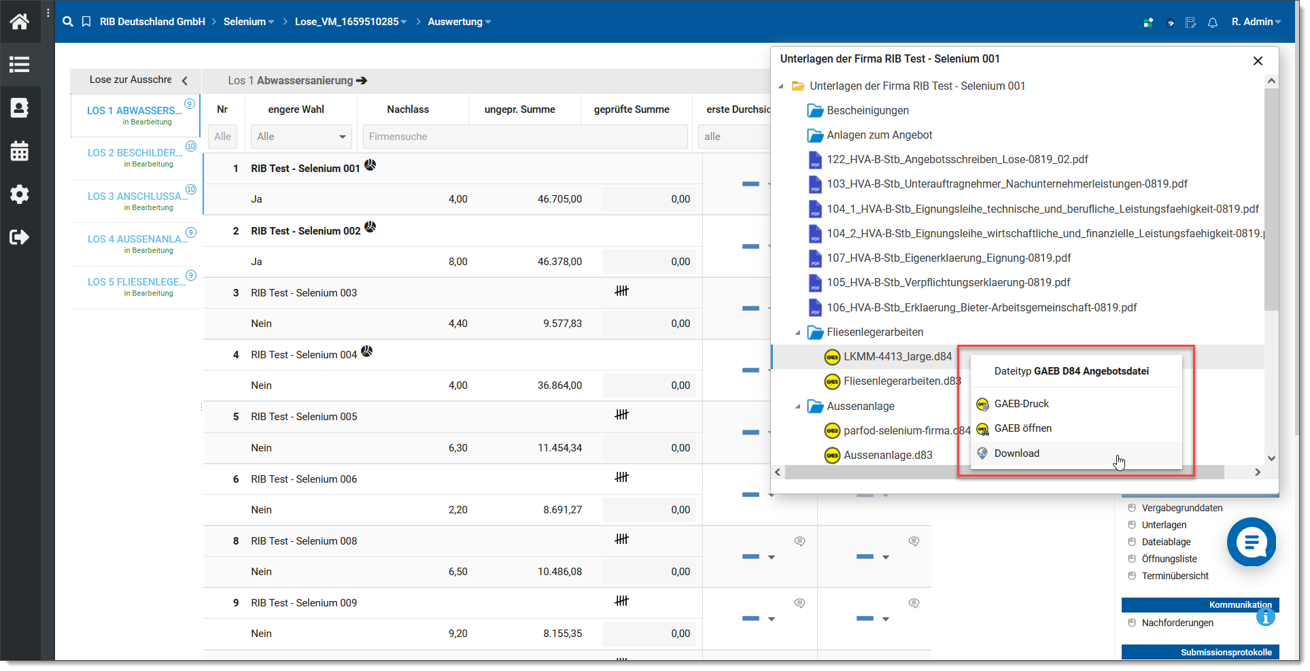Click the marker icon beside RIB Test - Selenium 001
This screenshot has width=1310, height=671.
tap(370, 165)
